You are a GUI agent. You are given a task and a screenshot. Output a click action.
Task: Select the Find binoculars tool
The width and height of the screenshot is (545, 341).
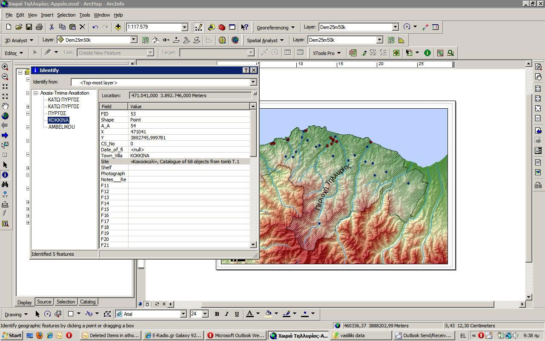point(5,185)
